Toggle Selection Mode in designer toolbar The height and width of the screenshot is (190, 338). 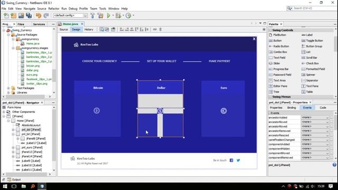point(102,30)
